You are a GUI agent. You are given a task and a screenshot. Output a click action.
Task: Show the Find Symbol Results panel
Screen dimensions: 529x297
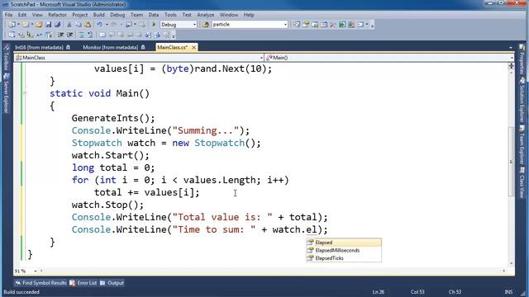[41, 283]
